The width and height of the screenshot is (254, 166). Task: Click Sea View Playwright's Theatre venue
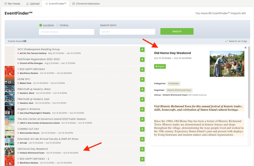click(35, 113)
